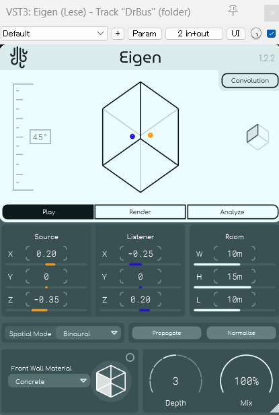Switch to the Analyze tab
The image size is (279, 415).
(x=233, y=212)
